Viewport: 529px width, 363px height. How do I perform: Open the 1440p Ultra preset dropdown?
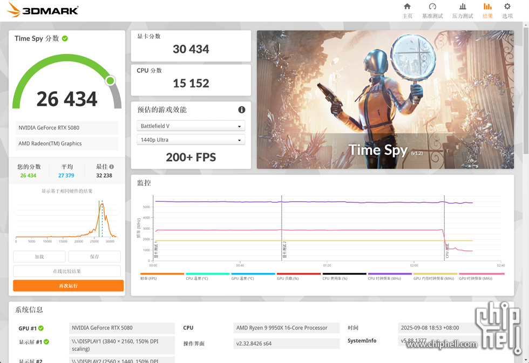[191, 140]
